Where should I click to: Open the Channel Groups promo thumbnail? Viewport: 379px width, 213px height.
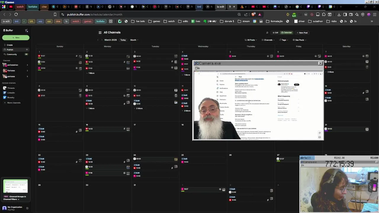click(x=15, y=186)
